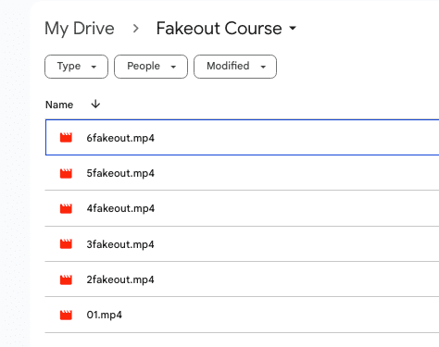Select the file 4fakeout.mp4

coord(242,208)
